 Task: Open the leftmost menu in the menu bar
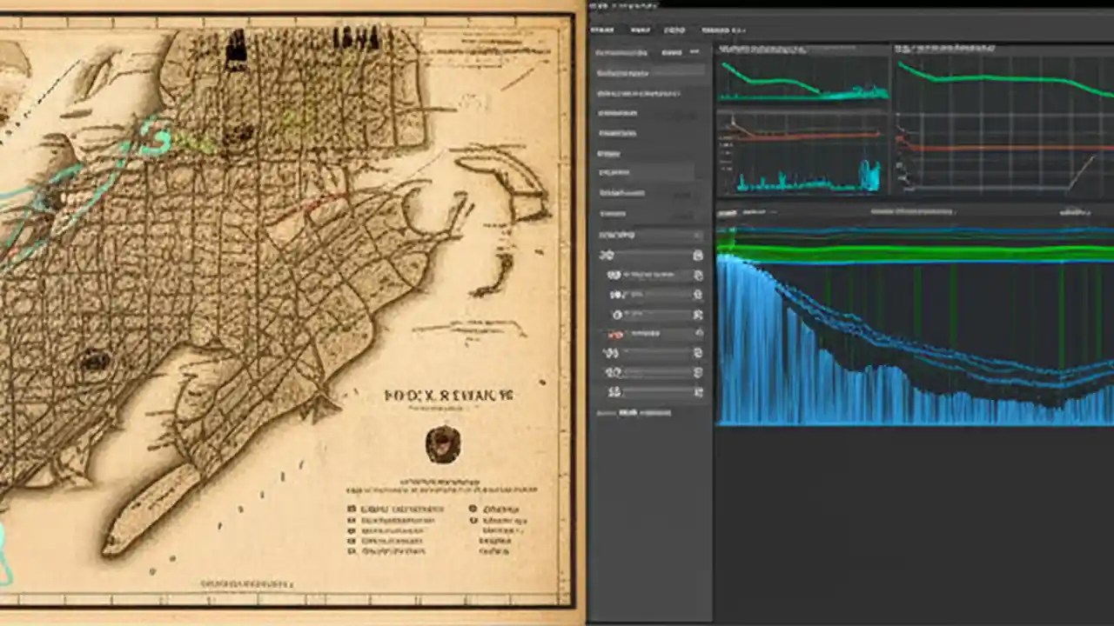601,30
